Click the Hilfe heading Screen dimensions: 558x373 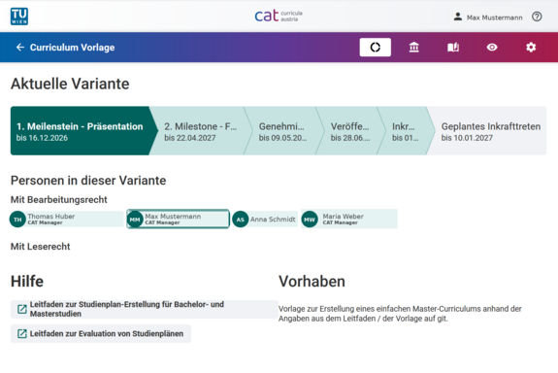[27, 282]
